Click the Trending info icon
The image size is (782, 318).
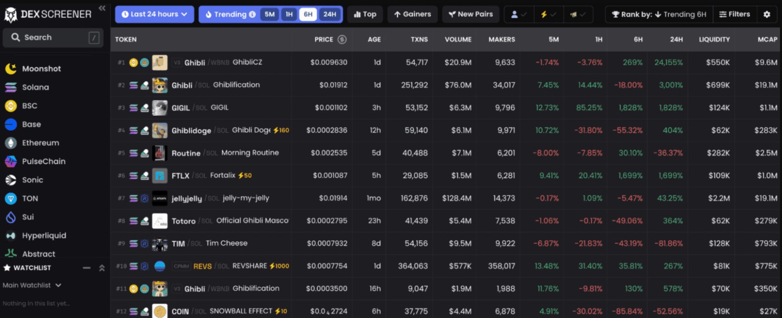(252, 14)
